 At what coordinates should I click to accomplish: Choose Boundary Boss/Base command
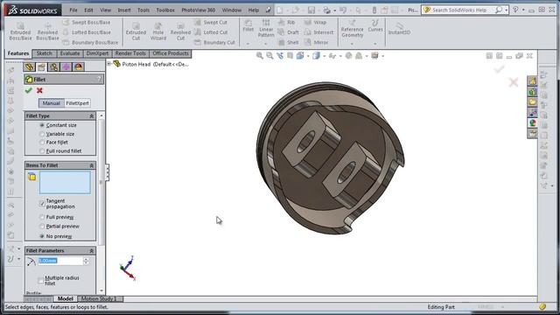(90, 42)
